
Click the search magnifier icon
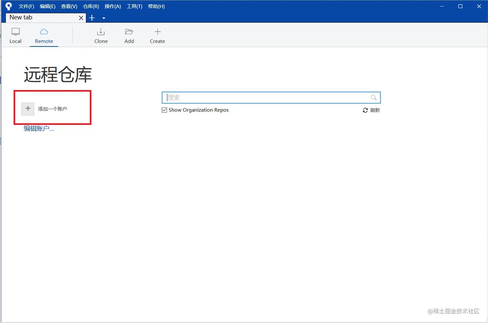374,97
